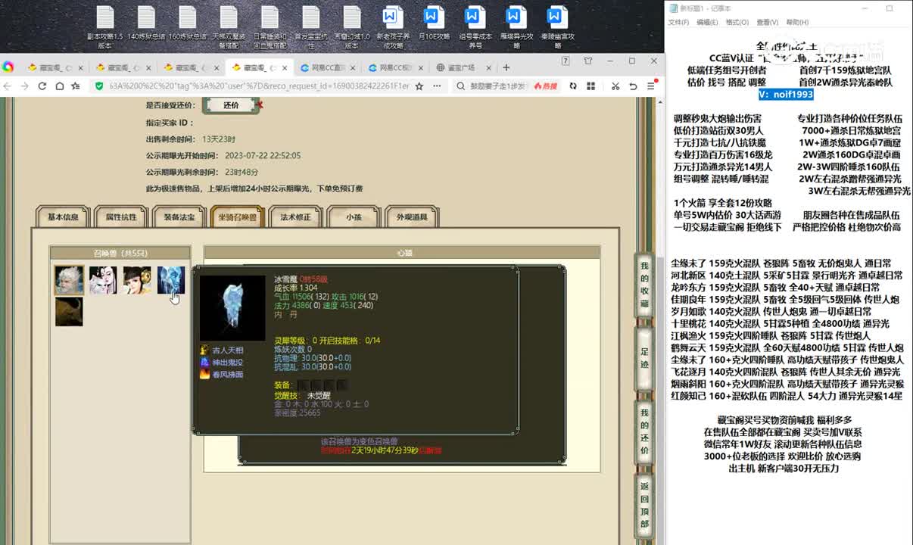Go forward in the browser
The width and height of the screenshot is (913, 545).
pyautogui.click(x=25, y=86)
